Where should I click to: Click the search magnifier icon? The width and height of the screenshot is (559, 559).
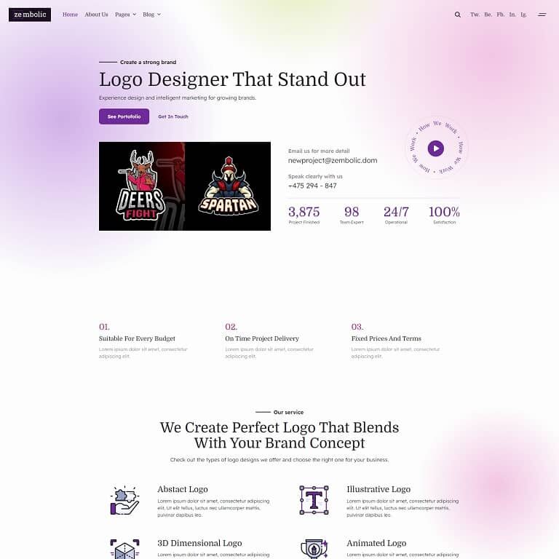(x=457, y=15)
